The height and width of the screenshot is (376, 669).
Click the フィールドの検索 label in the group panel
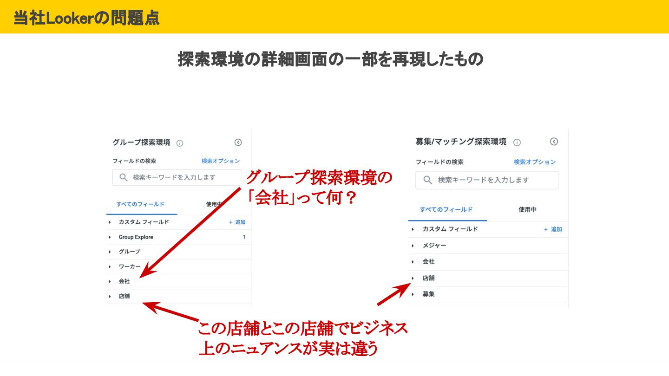point(134,161)
